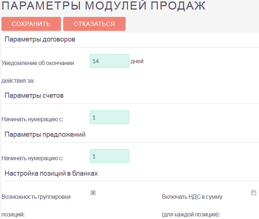
Task: Click the СОХРАНИТЬ button
Action: click(x=31, y=24)
